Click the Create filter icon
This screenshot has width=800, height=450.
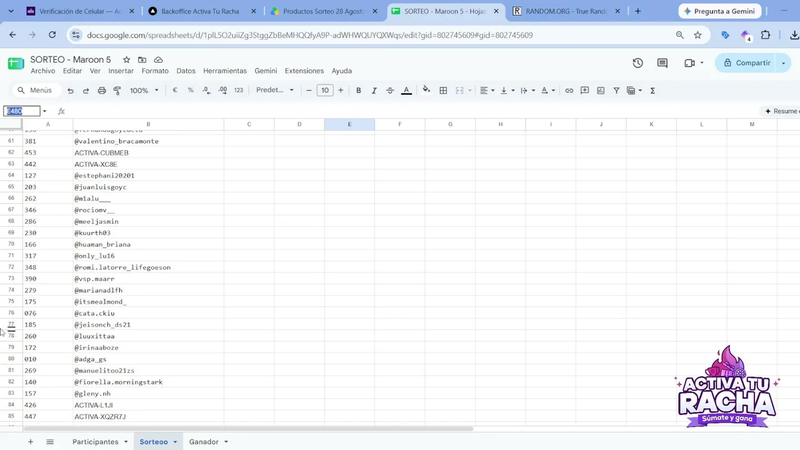616,91
